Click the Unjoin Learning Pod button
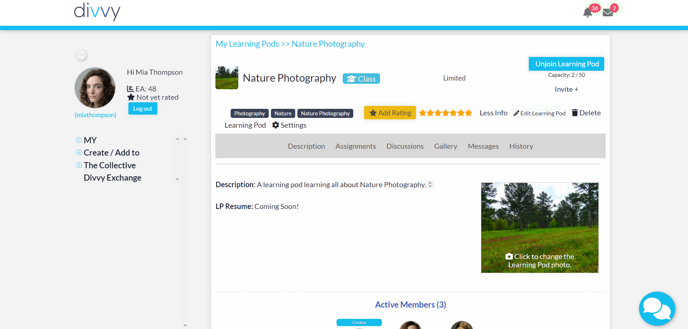 click(567, 64)
